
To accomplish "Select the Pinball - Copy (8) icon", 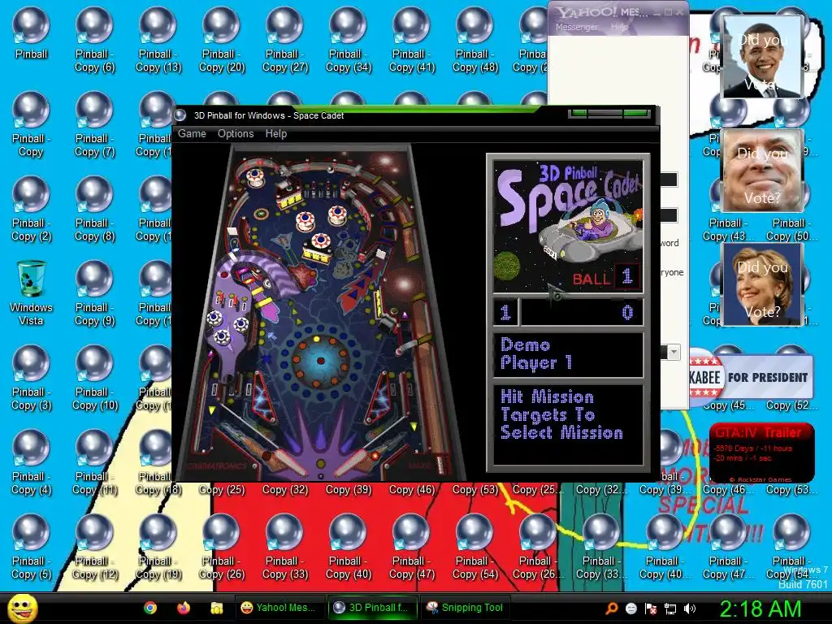I will [94, 210].
